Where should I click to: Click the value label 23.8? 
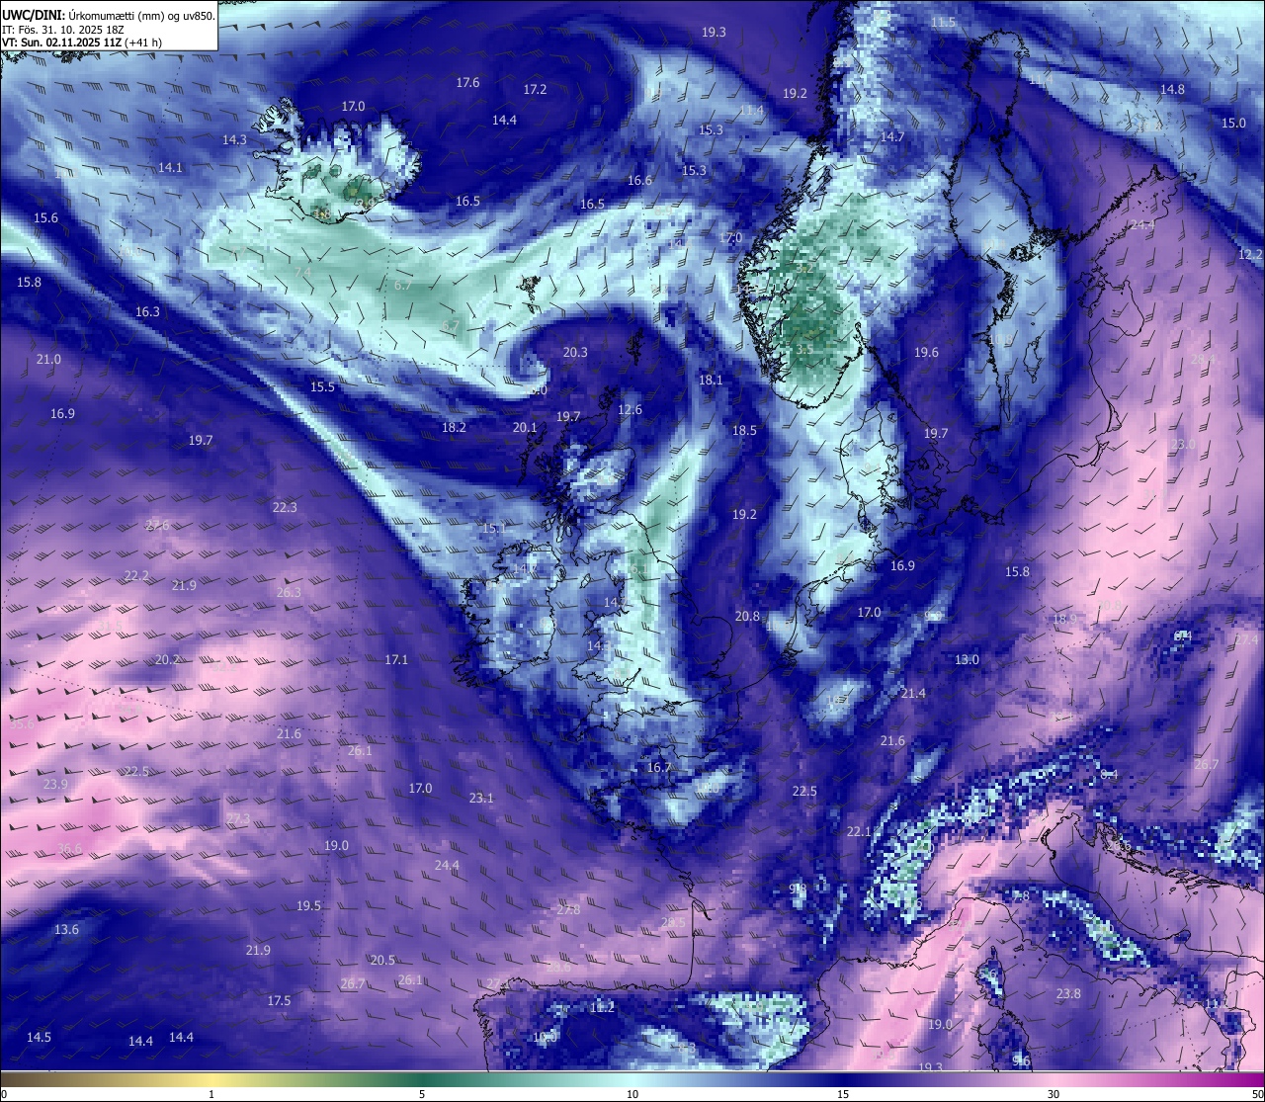[x=1068, y=993]
